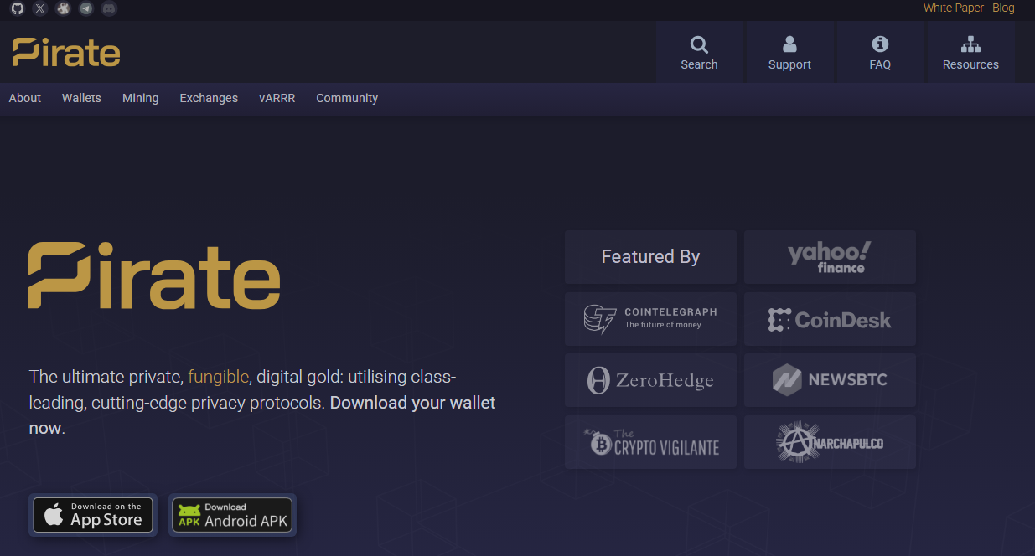The height and width of the screenshot is (556, 1035).
Task: Open the Exchanges menu
Action: click(x=209, y=98)
